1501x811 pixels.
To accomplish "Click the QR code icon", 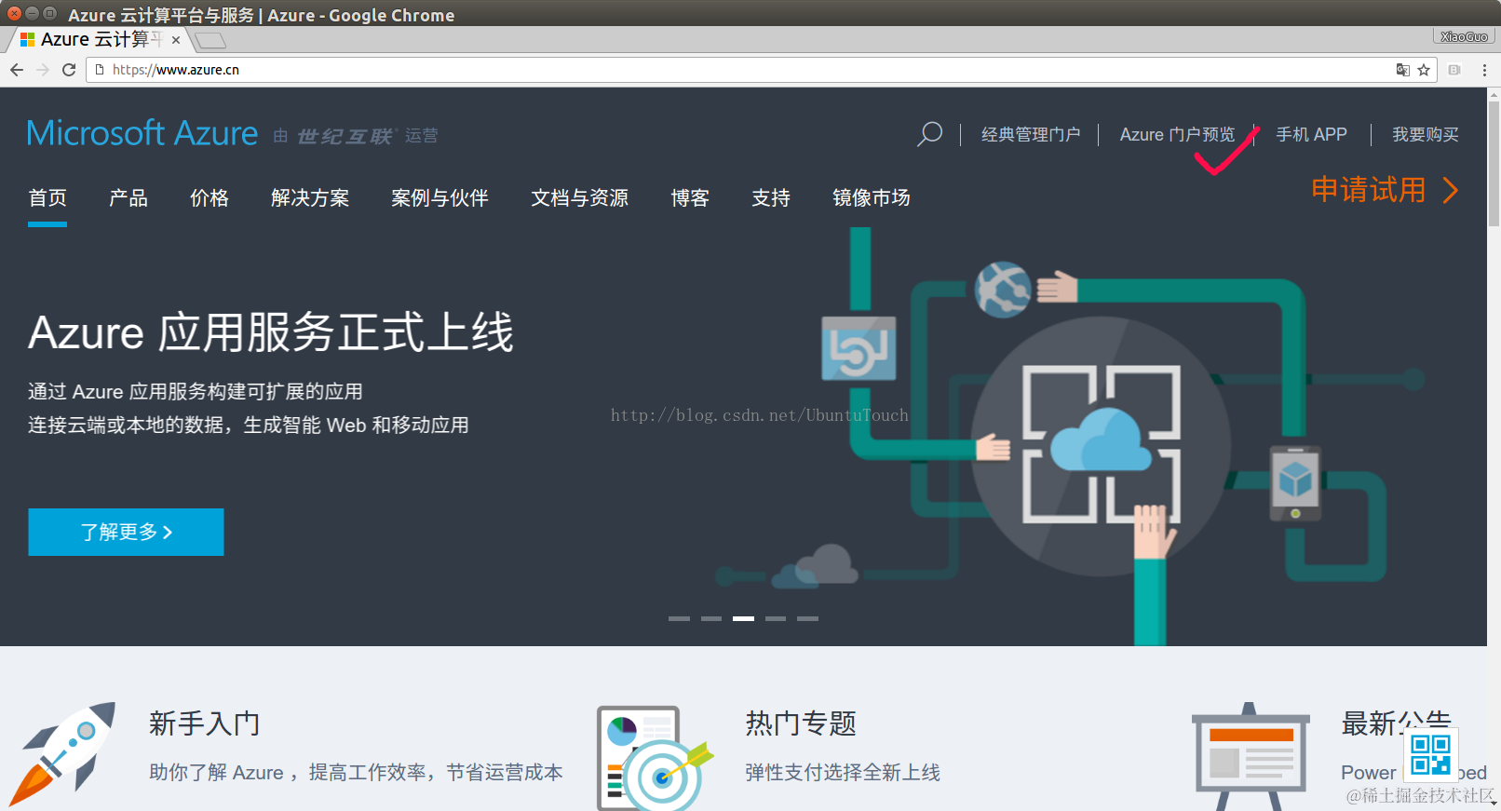I will (x=1430, y=754).
